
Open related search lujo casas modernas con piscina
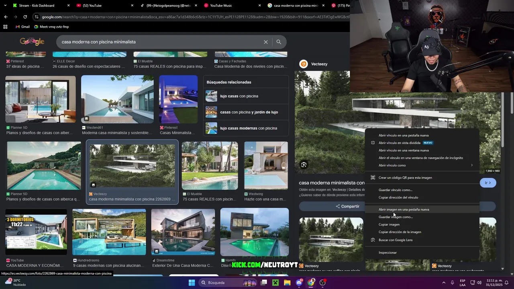click(246, 128)
